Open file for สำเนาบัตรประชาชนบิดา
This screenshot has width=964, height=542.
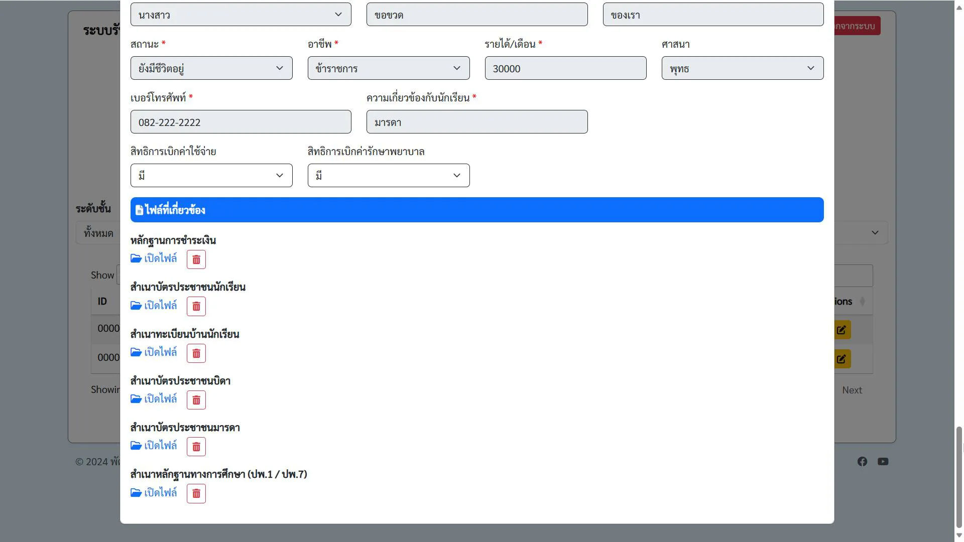click(154, 399)
